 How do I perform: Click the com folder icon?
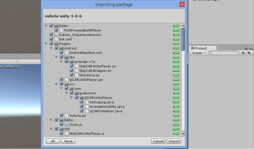click(x=72, y=89)
